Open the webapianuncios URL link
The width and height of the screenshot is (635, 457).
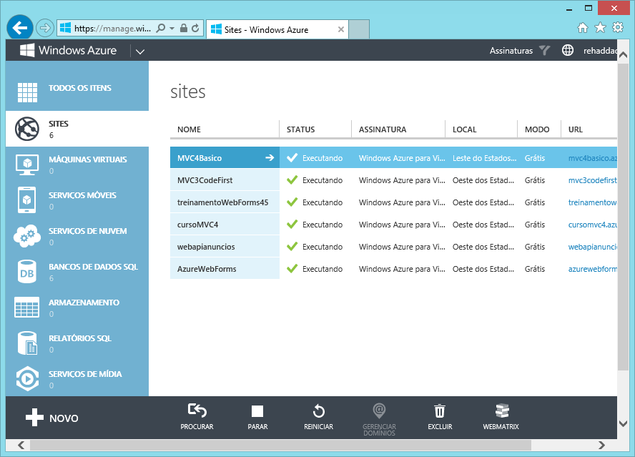(x=593, y=247)
